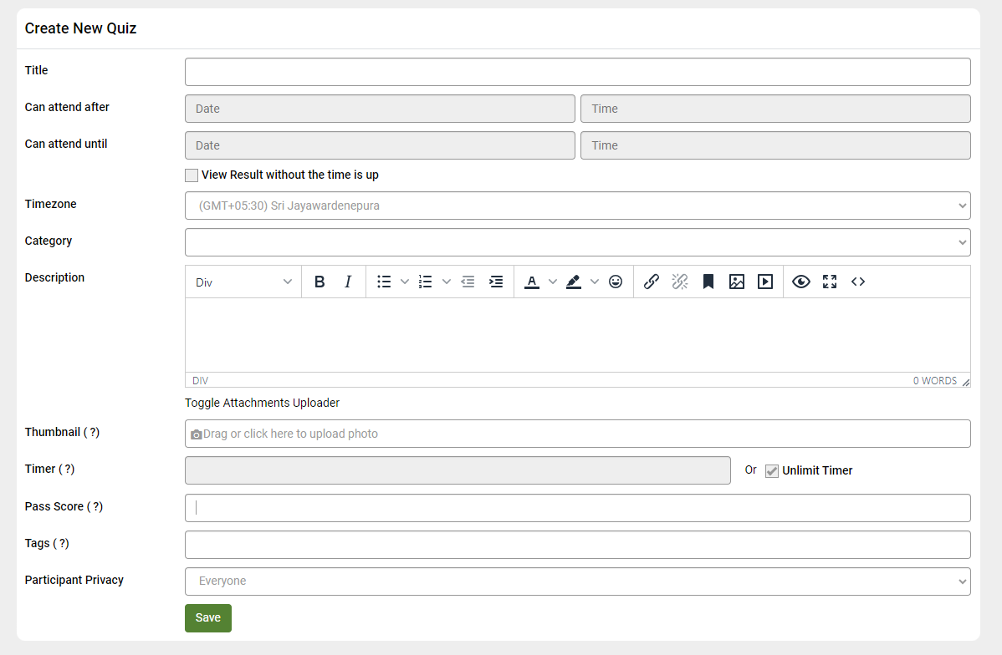Viewport: 1002px width, 655px height.
Task: Insert an image via the editor toolbar
Action: 737,282
